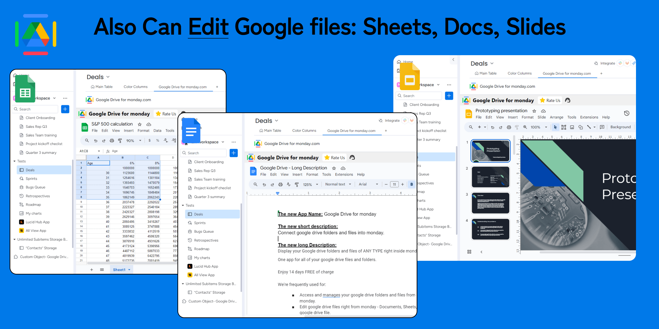Star the S&P 500 calculation spreadsheet
This screenshot has width=659, height=329.
coord(140,124)
